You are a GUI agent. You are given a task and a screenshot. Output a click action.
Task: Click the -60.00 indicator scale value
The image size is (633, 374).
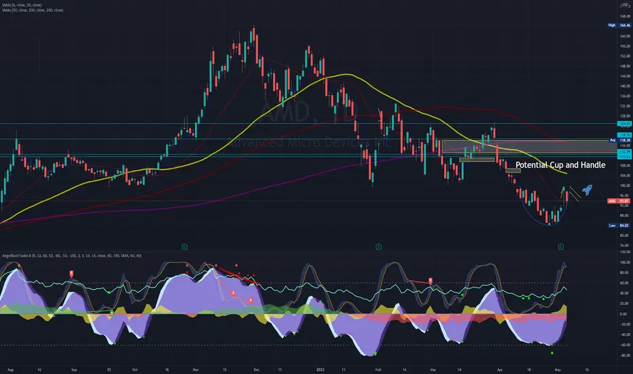coord(624,345)
